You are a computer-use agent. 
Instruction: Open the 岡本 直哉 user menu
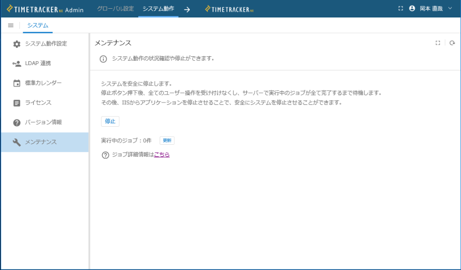[431, 9]
